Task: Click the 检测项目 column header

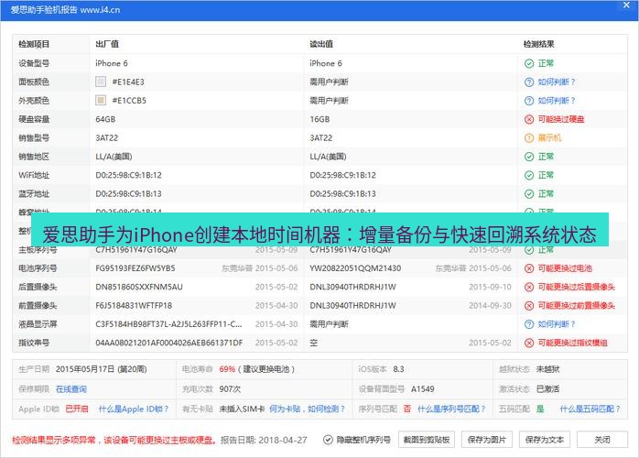Action: click(x=34, y=44)
